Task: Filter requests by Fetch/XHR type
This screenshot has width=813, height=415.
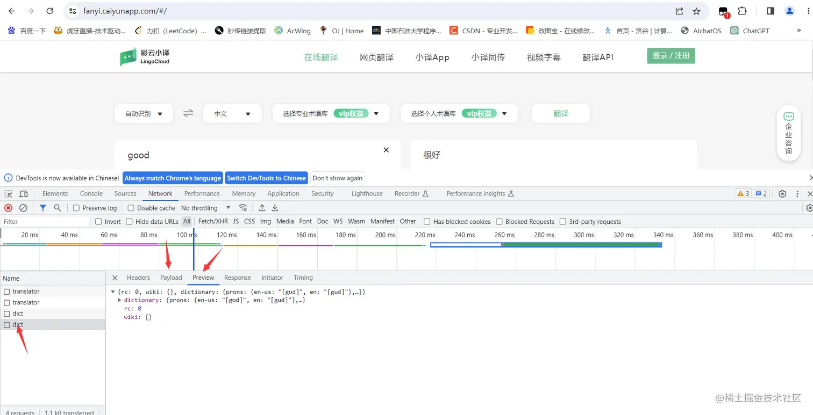Action: pyautogui.click(x=213, y=222)
